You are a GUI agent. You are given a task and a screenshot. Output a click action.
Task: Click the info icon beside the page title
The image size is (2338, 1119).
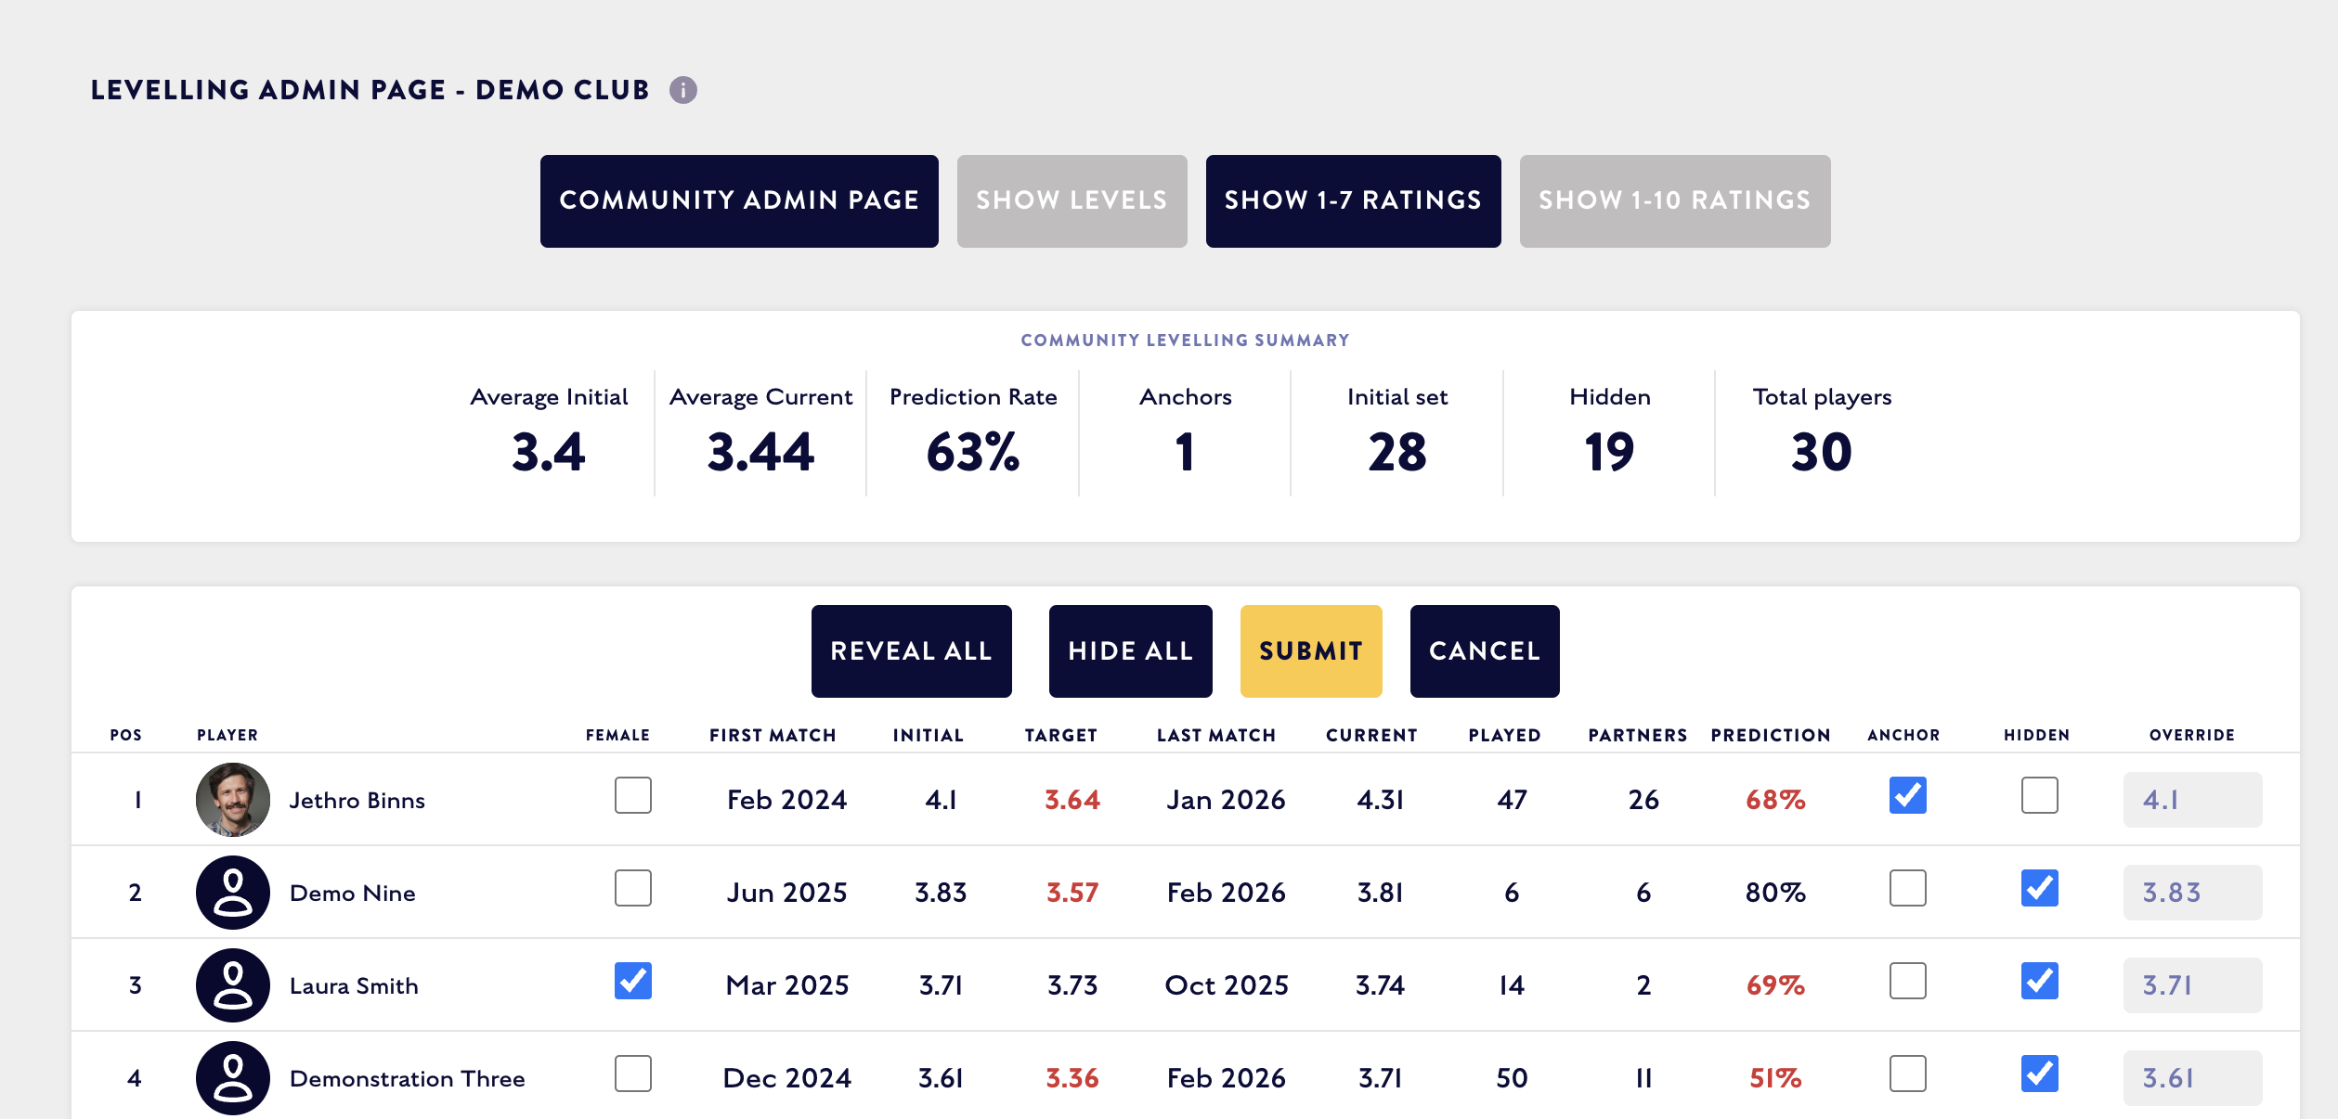pyautogui.click(x=683, y=90)
